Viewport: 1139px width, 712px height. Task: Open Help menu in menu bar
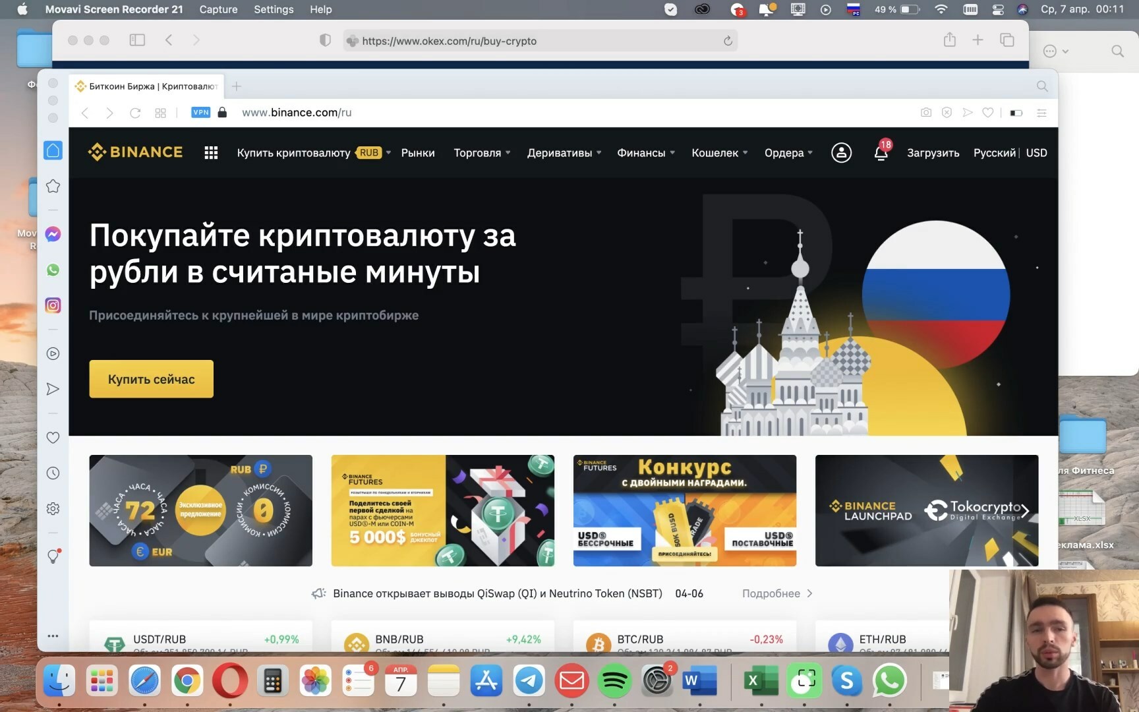tap(321, 9)
